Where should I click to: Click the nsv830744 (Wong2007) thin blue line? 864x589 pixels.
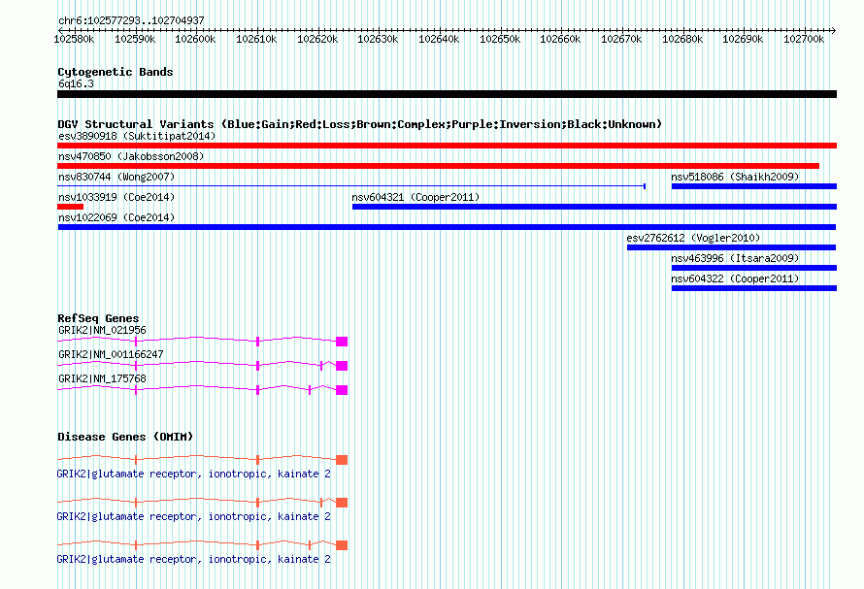pos(351,186)
